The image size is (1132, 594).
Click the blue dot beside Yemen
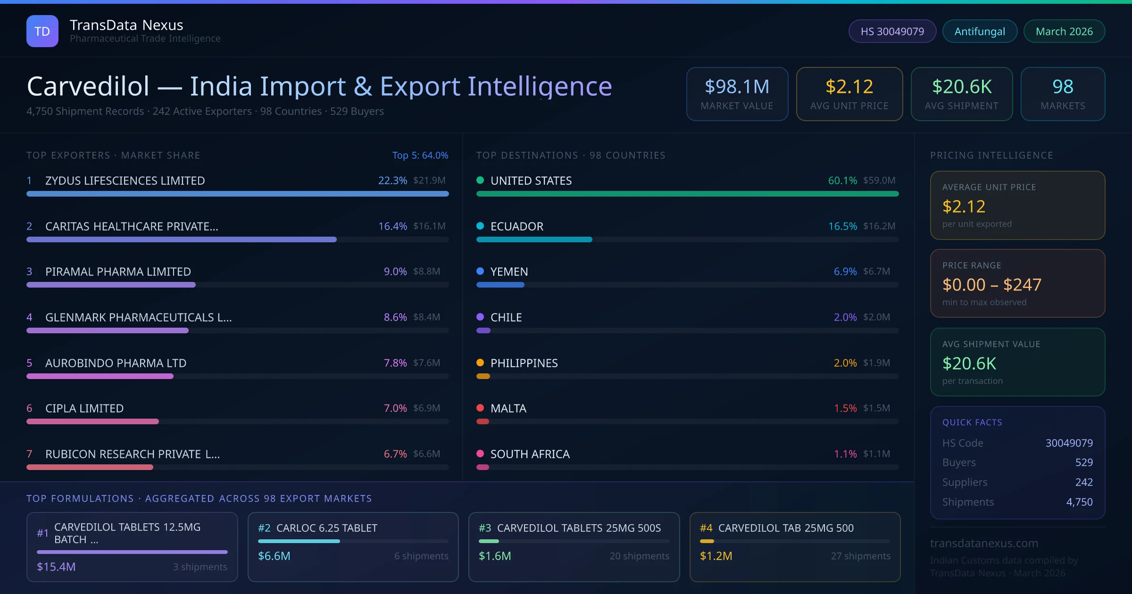pyautogui.click(x=480, y=271)
